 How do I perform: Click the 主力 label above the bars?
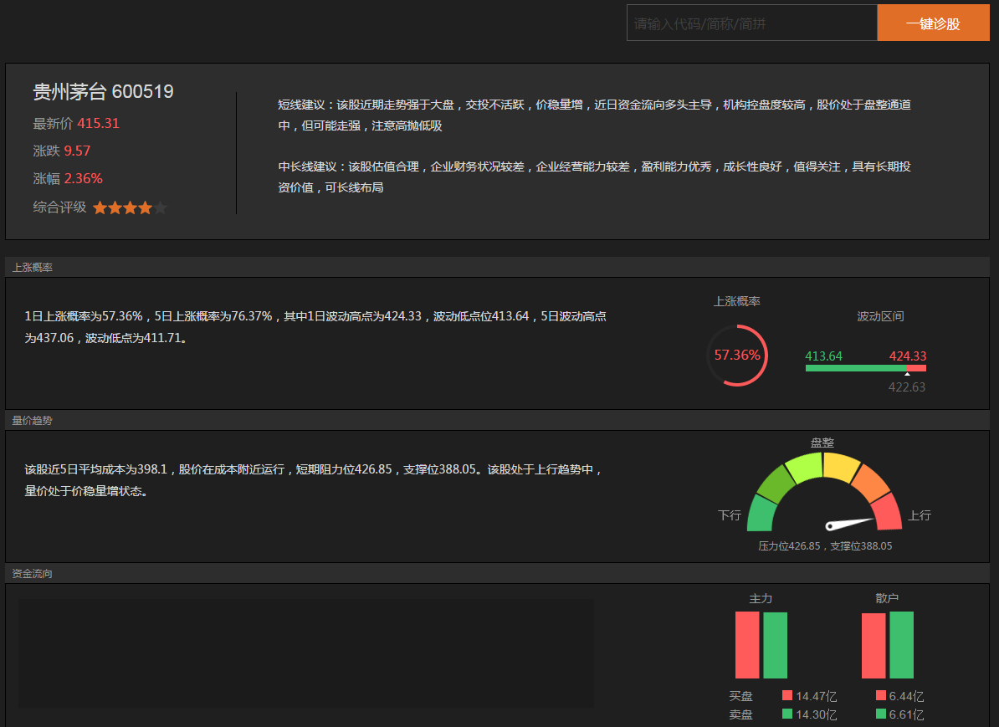[x=761, y=598]
